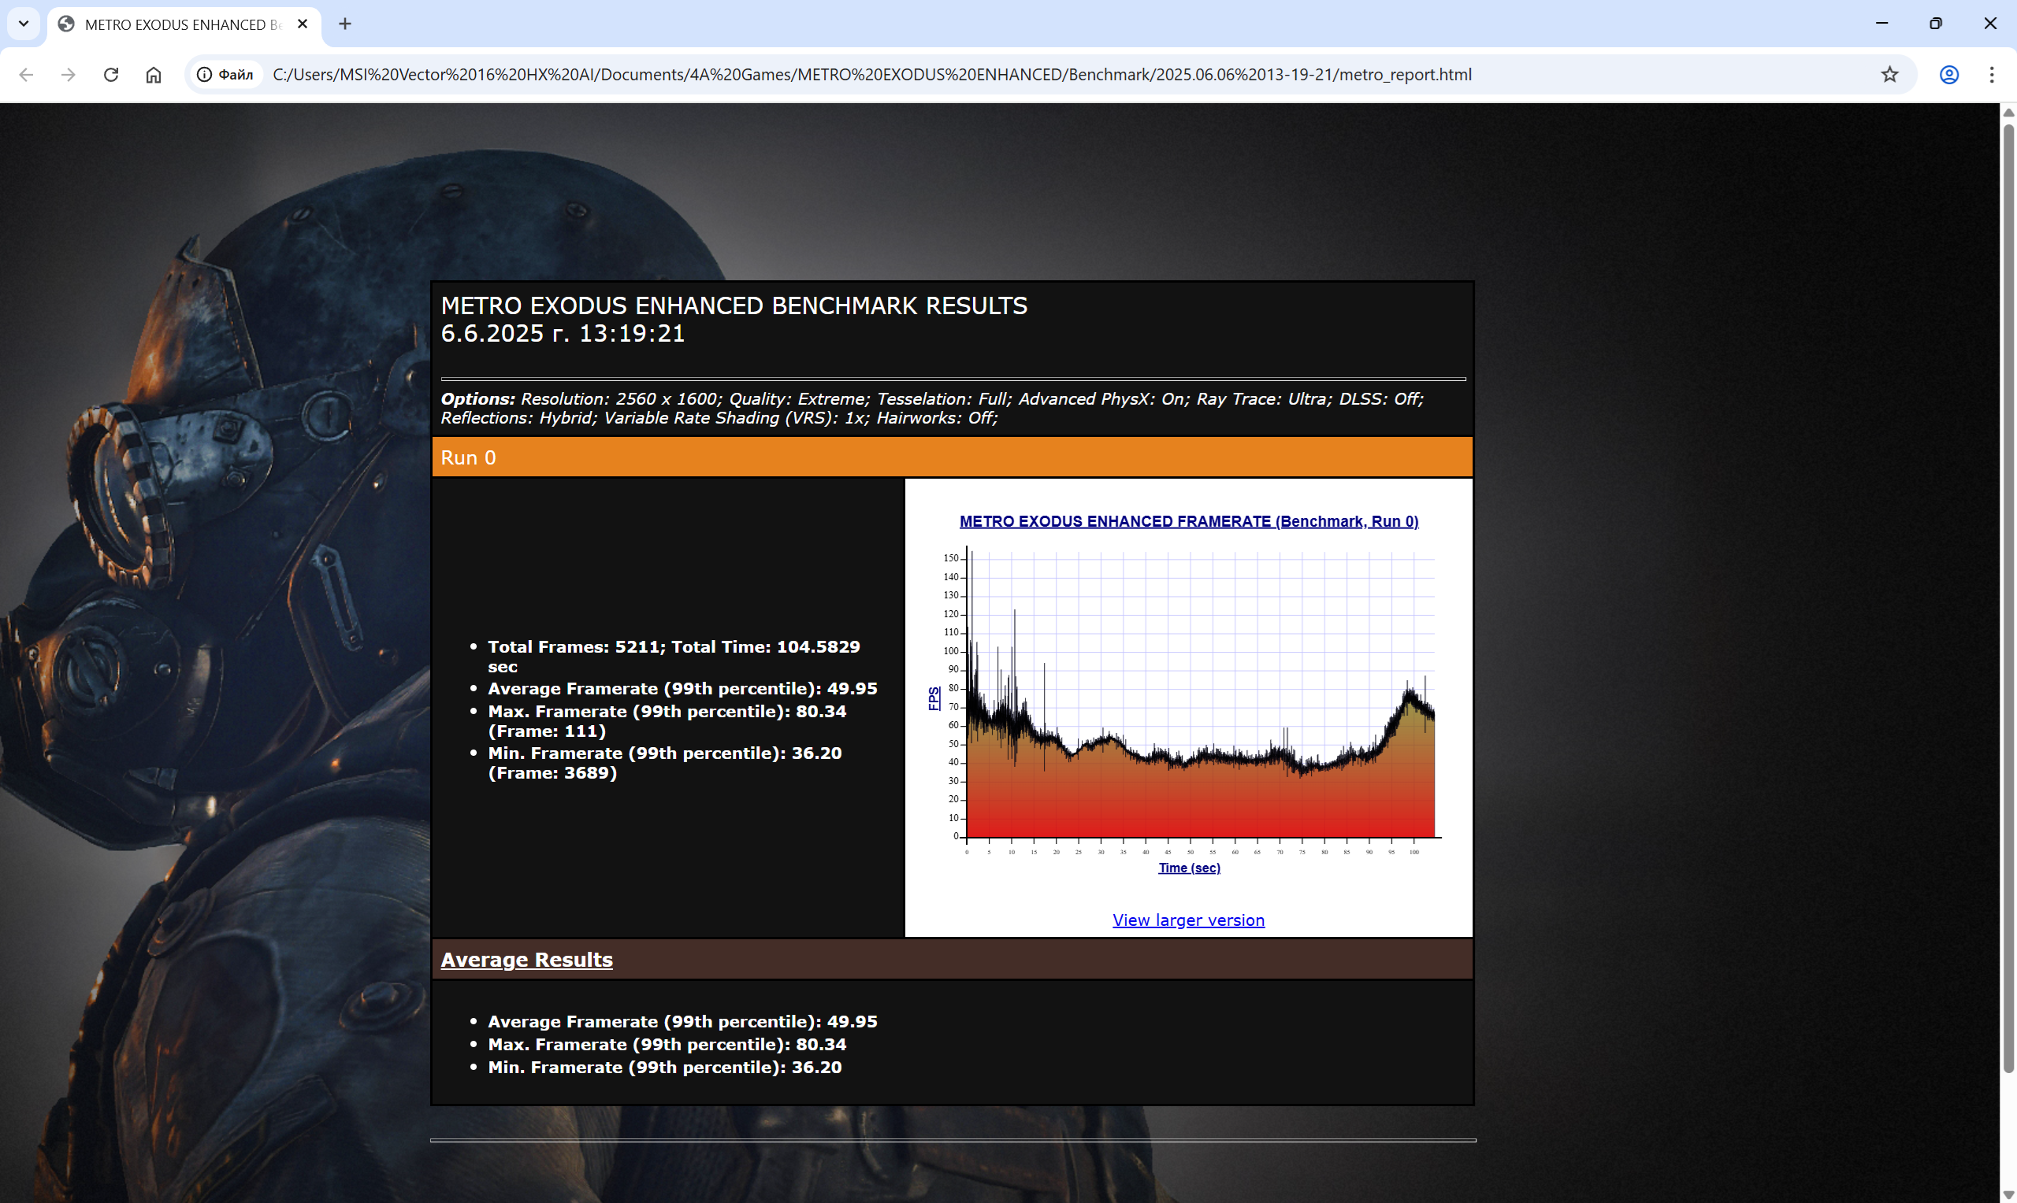
Task: Open the Chrome three-dot menu
Action: (1992, 75)
